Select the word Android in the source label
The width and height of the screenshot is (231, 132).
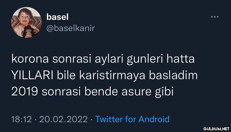coord(154,119)
